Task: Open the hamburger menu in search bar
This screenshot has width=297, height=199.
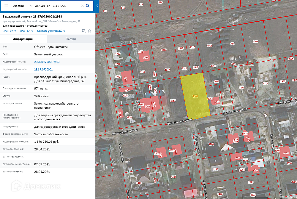Action: pos(6,6)
